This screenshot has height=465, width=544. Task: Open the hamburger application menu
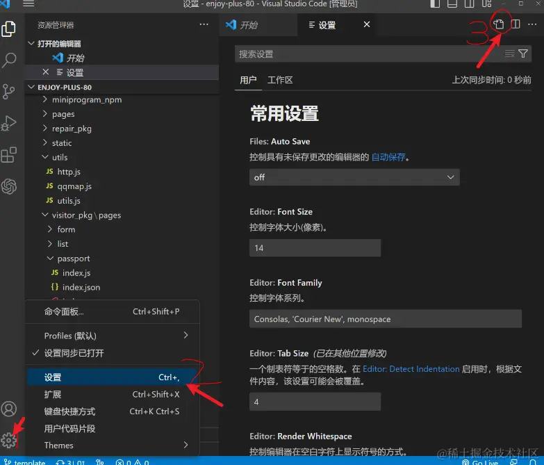click(x=28, y=3)
